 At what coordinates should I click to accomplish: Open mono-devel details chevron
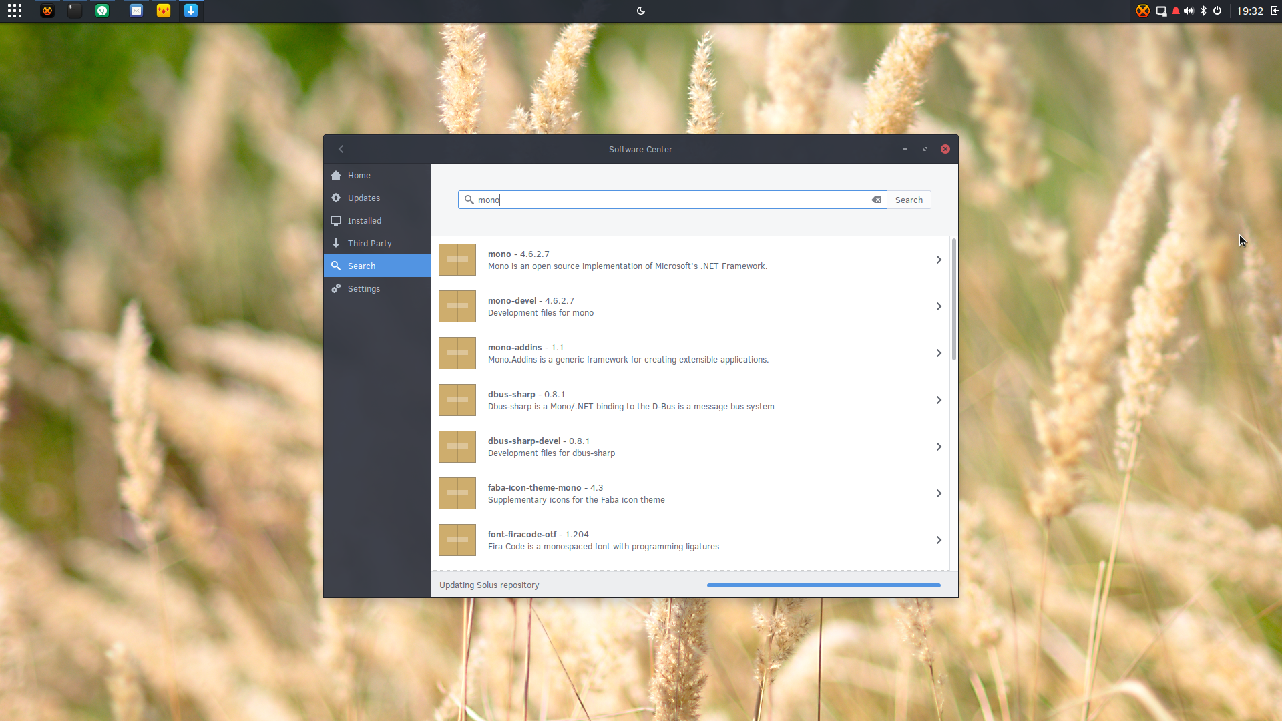[x=939, y=306]
